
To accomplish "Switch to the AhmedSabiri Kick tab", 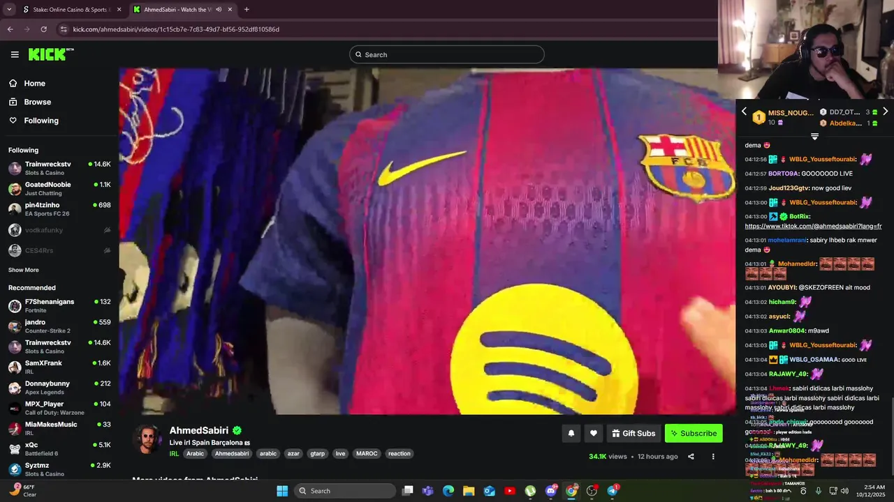I will pyautogui.click(x=183, y=10).
